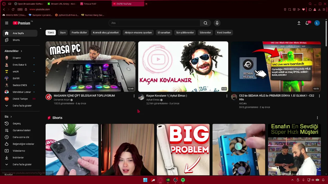Expand the Siz section chevron
Image resolution: width=328 pixels, height=184 pixels.
pos(11,117)
